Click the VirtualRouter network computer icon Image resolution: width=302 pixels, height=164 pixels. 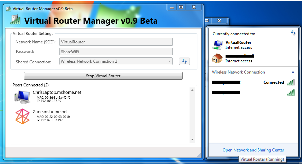pos(217,45)
